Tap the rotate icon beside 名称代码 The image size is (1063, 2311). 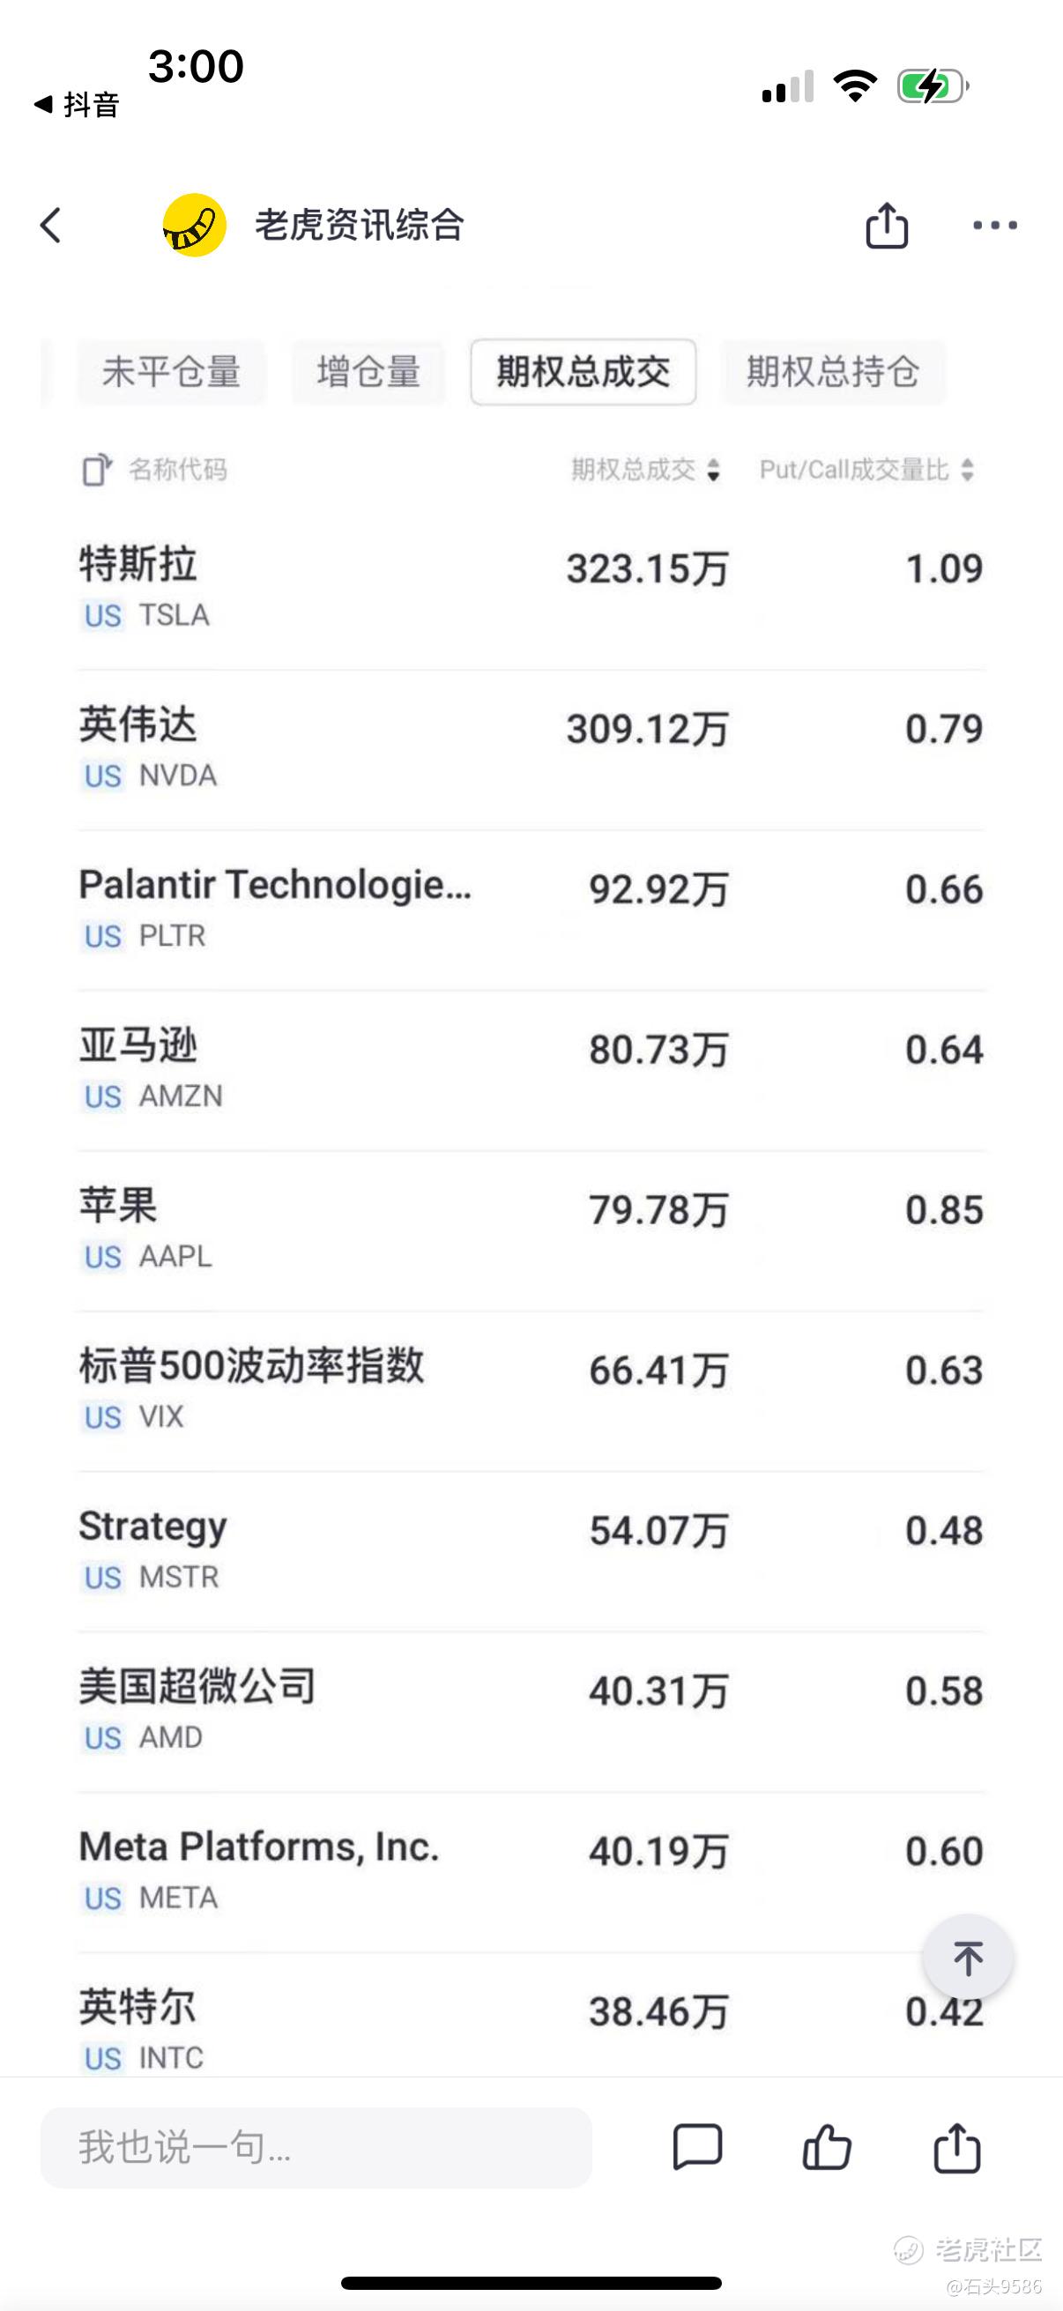pos(97,469)
